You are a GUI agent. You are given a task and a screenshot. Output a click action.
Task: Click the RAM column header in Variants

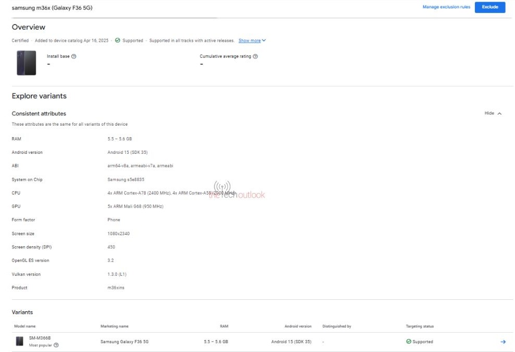click(224, 326)
